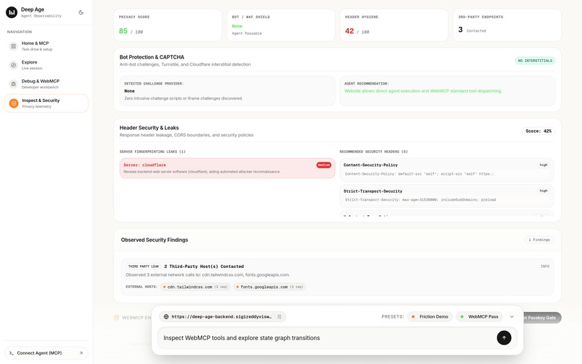This screenshot has height=364, width=582.
Task: Expand the Content-Security-Policy header row
Action: [x=446, y=170]
